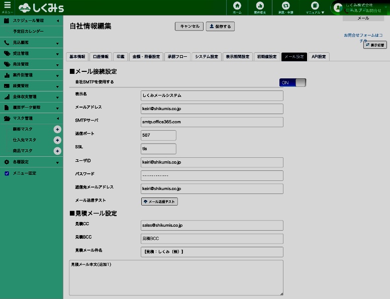This screenshot has height=299, width=390.
Task: Open the マニュアル book icon
Action: [x=315, y=6]
